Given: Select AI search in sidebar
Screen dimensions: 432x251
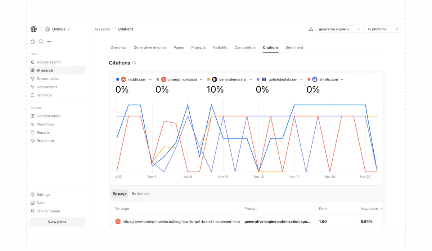Looking at the screenshot, I should (57, 70).
